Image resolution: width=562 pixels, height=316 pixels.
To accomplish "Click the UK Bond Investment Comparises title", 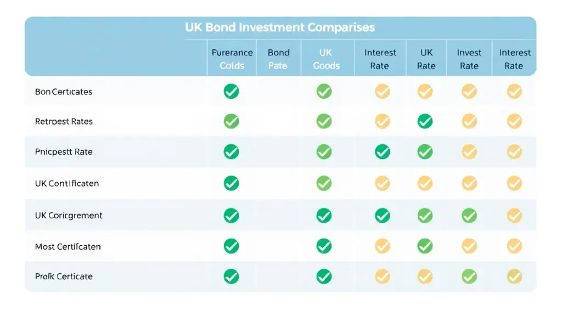I will 280,27.
